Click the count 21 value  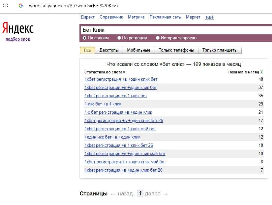(260, 112)
